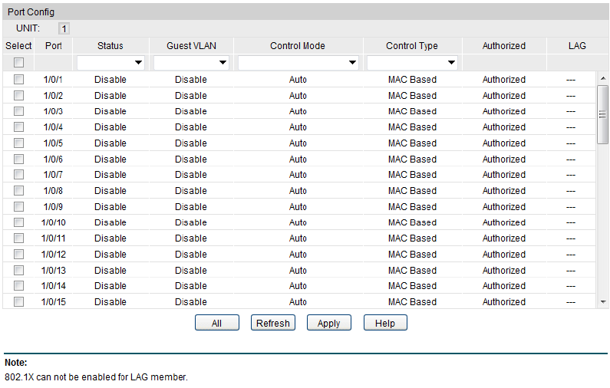
Task: Check the box beside port 1/0/15
Action: point(18,302)
